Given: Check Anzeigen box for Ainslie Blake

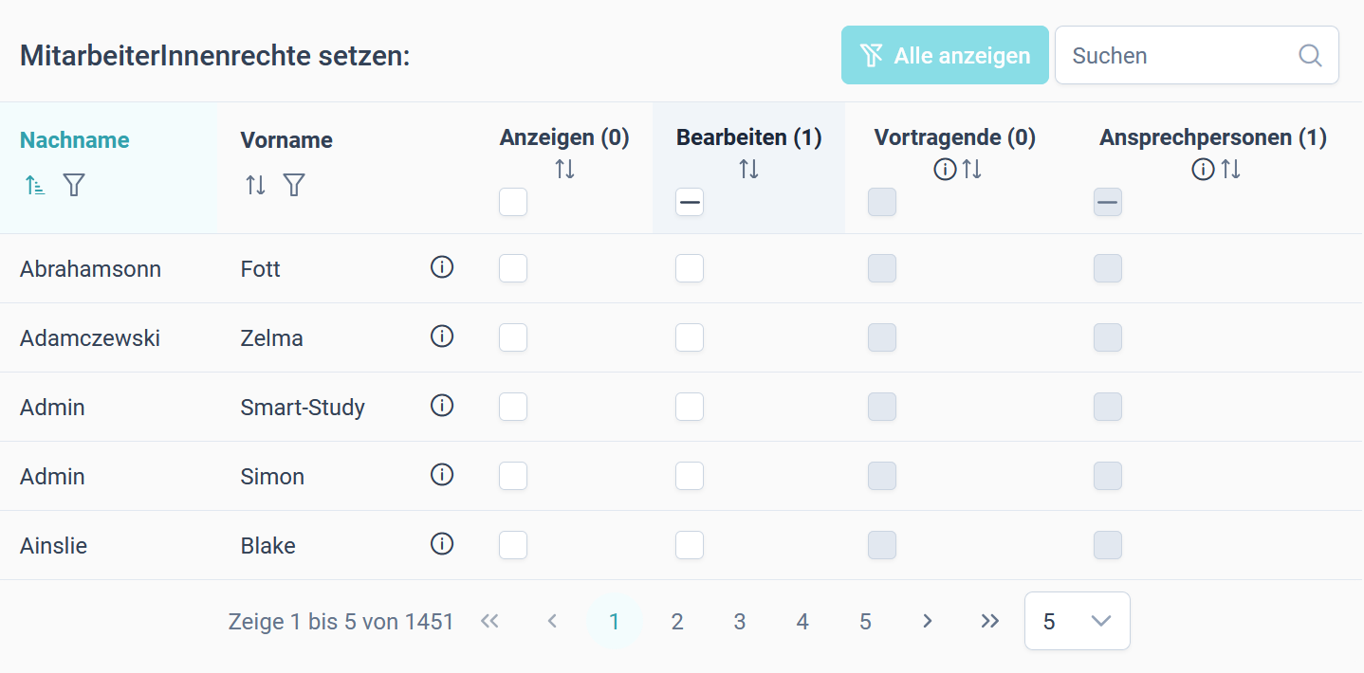Looking at the screenshot, I should click(513, 545).
